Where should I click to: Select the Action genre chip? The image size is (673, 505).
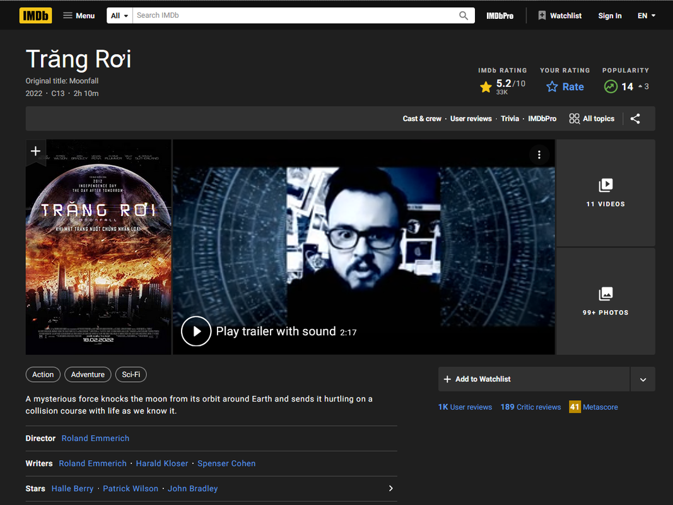(43, 374)
